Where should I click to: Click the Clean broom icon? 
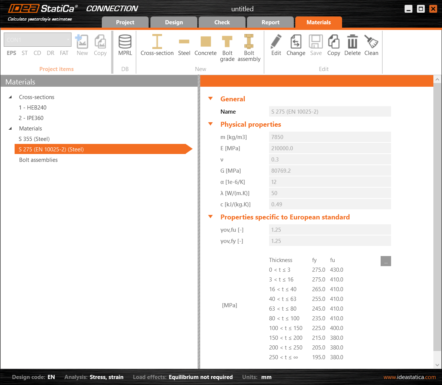coord(371,45)
